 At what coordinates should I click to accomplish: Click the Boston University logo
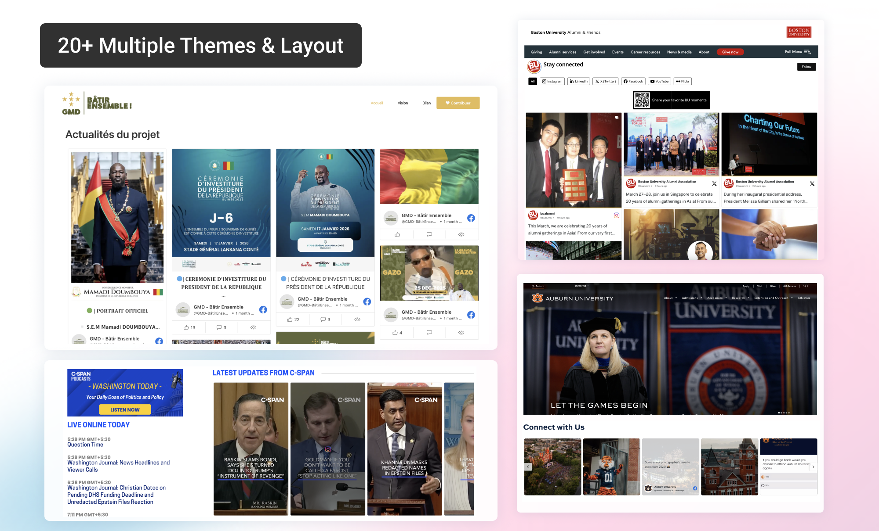pos(799,32)
